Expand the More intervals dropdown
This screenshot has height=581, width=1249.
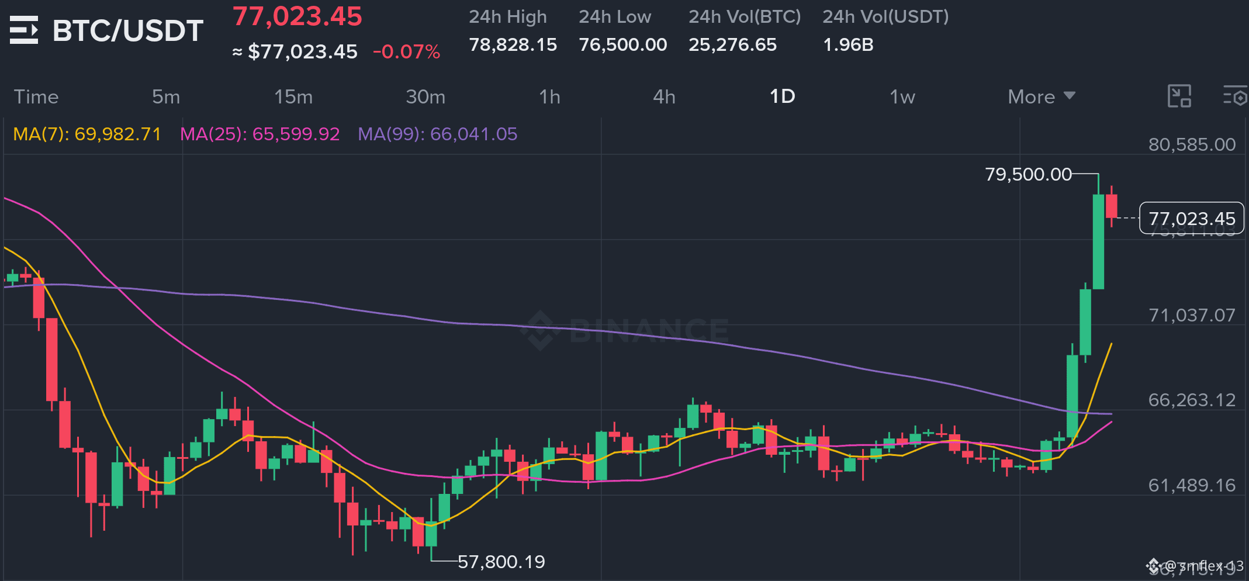(1042, 97)
